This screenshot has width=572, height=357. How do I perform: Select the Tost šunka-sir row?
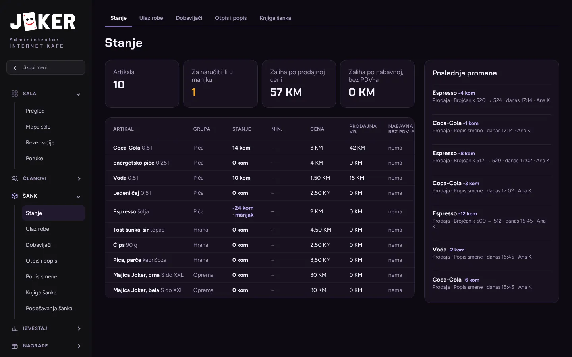[260, 230]
